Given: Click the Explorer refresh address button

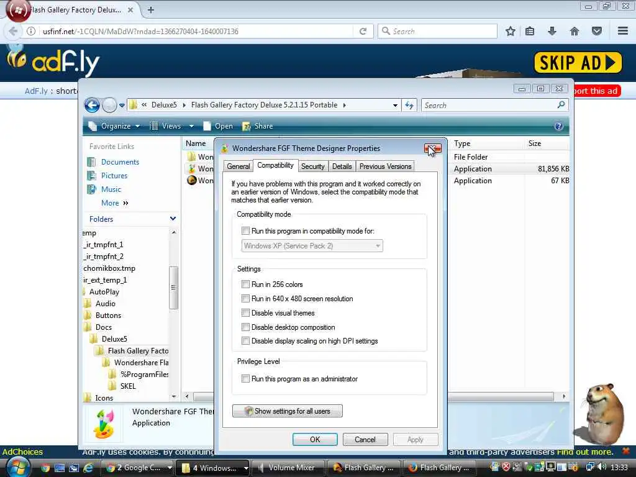Looking at the screenshot, I should coord(409,105).
